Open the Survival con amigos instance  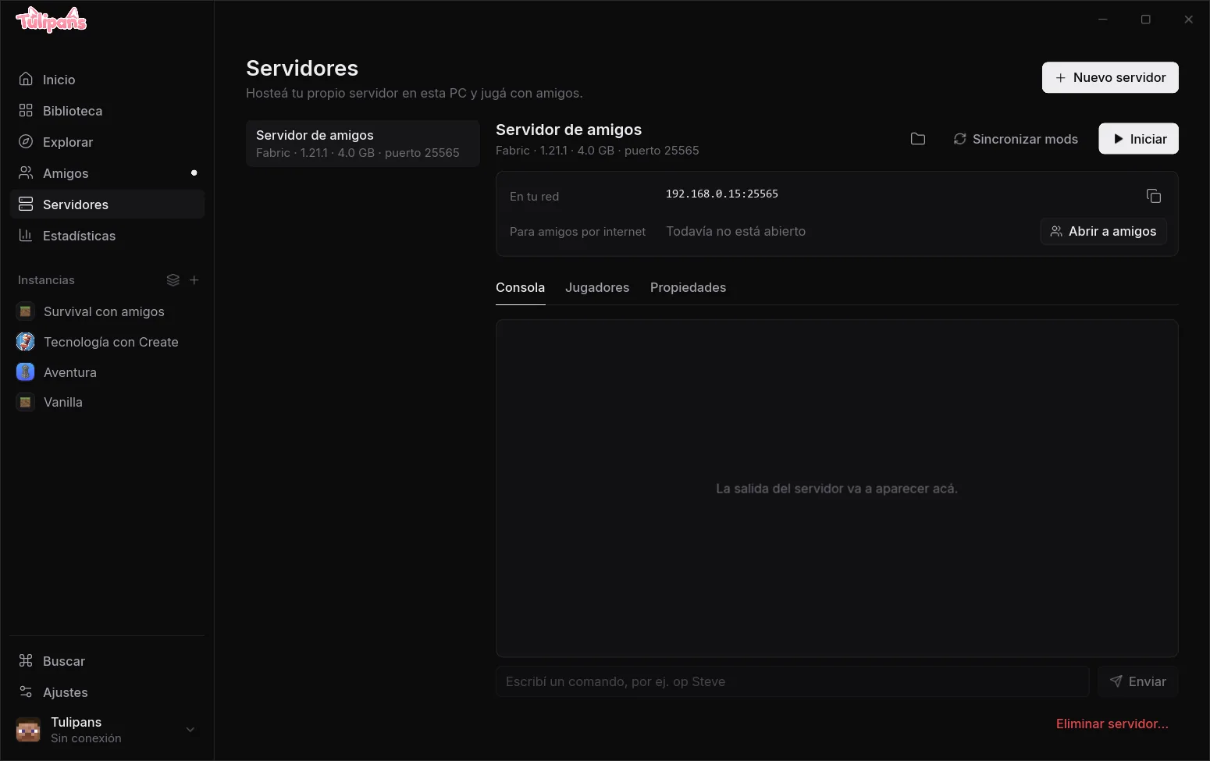coord(107,311)
